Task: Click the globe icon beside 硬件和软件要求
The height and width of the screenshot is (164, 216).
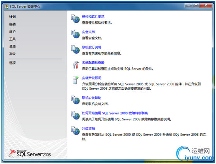Action: click(75, 19)
